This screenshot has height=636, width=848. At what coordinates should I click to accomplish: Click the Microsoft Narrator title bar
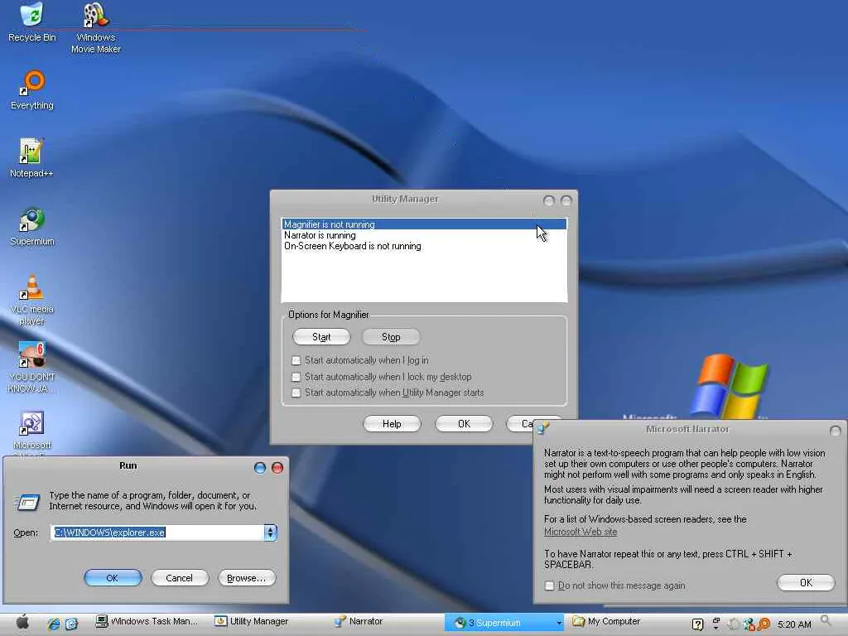coord(687,429)
